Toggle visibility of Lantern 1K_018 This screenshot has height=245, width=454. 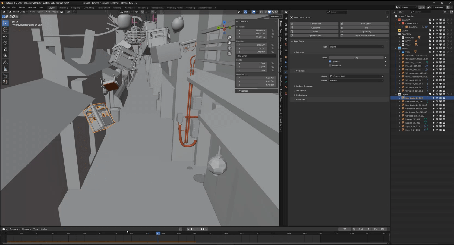437,119
